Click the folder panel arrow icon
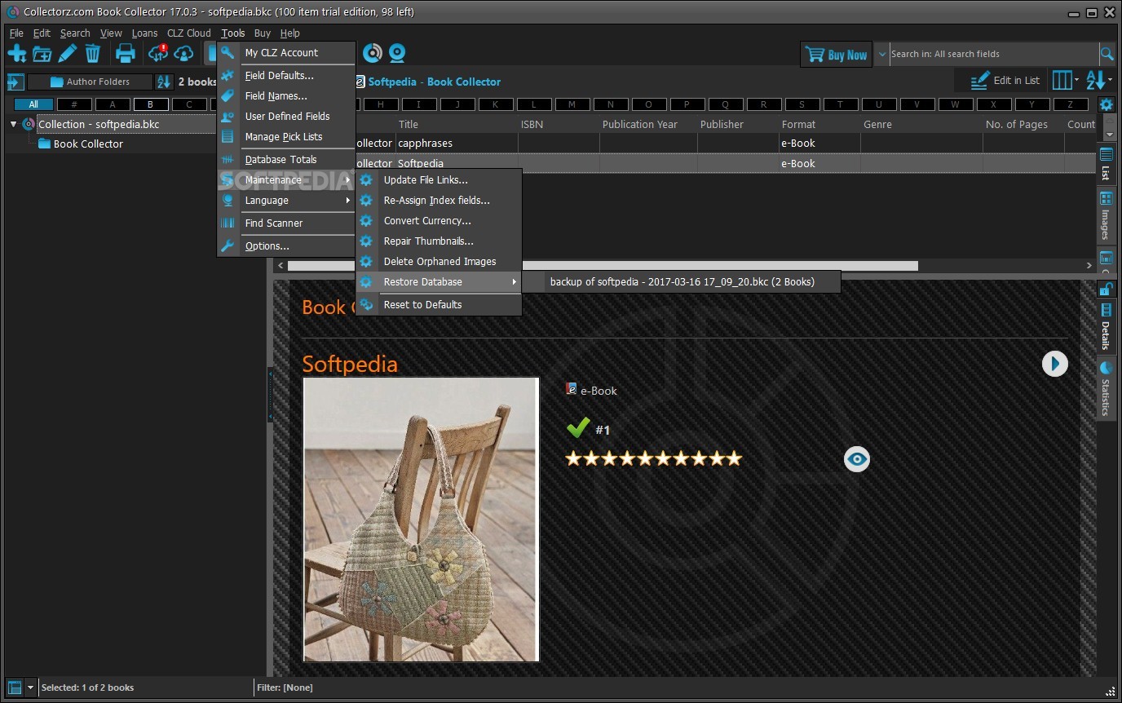Screen dimensions: 1122x703 15,82
